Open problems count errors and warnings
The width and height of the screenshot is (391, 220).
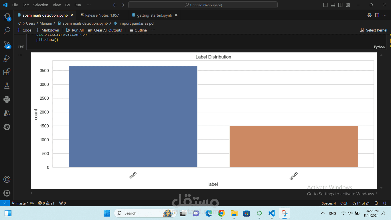click(x=46, y=203)
